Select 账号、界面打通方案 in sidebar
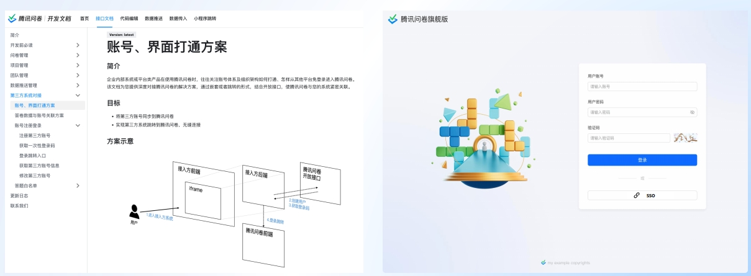This screenshot has height=276, width=751. tap(47, 105)
